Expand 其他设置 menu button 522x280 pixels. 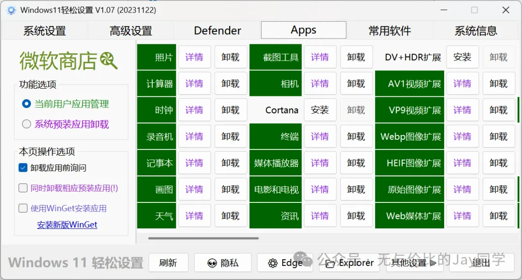(x=415, y=263)
